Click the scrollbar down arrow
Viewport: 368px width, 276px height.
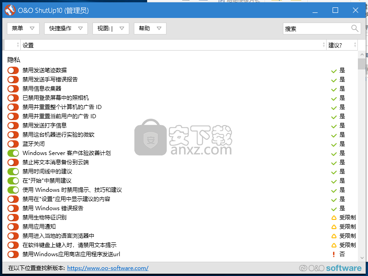click(362, 258)
